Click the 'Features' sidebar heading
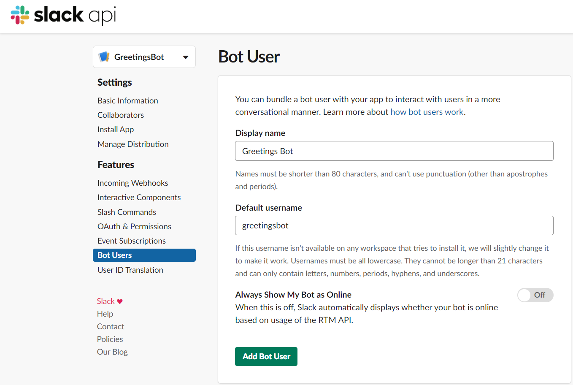The width and height of the screenshot is (573, 385). [x=116, y=165]
